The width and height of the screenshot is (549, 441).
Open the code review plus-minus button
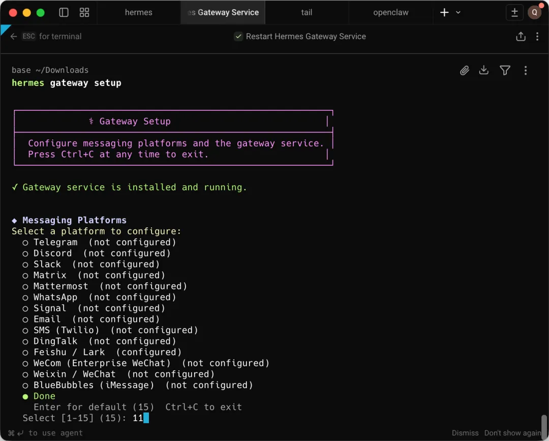coord(514,13)
